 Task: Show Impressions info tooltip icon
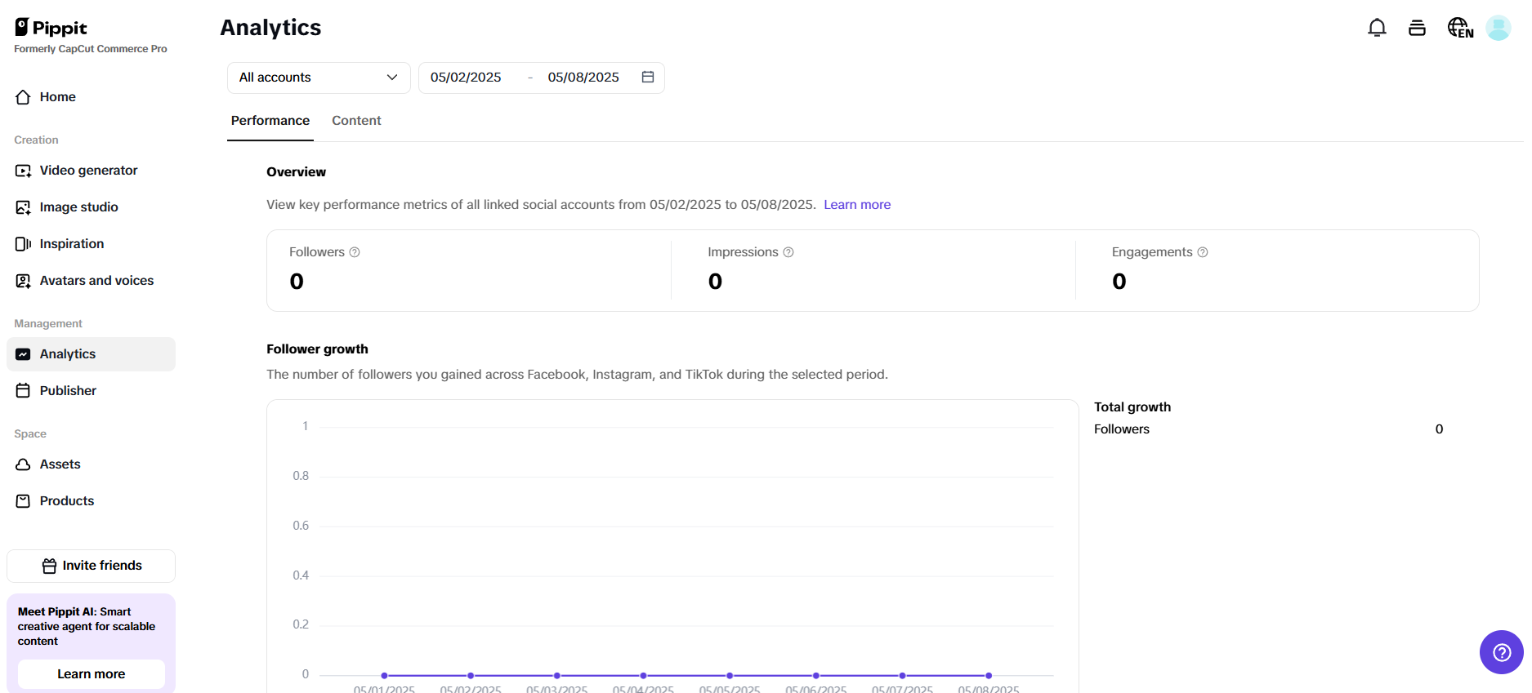pos(788,252)
